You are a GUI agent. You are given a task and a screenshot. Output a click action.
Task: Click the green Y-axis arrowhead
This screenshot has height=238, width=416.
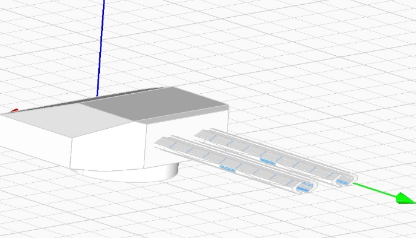coord(405,198)
